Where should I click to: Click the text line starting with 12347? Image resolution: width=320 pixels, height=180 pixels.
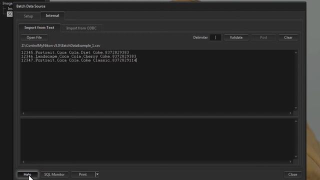[79, 60]
